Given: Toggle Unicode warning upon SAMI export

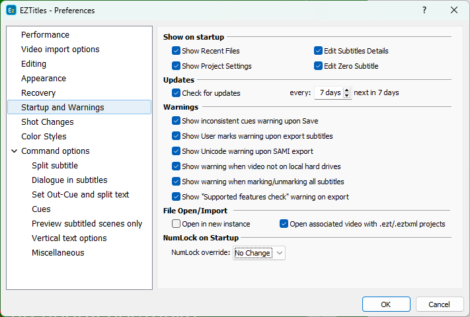Looking at the screenshot, I should pyautogui.click(x=176, y=151).
